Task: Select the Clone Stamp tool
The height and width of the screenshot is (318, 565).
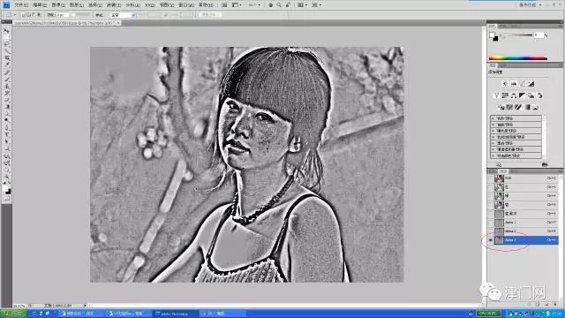Action: point(6,87)
